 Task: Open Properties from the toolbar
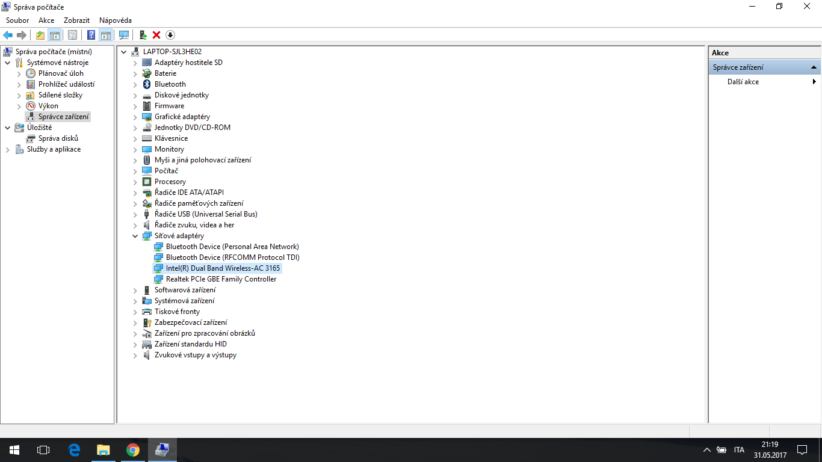[72, 35]
